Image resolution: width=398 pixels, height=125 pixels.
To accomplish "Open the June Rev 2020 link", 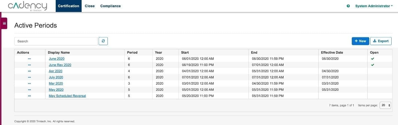I will (60, 65).
